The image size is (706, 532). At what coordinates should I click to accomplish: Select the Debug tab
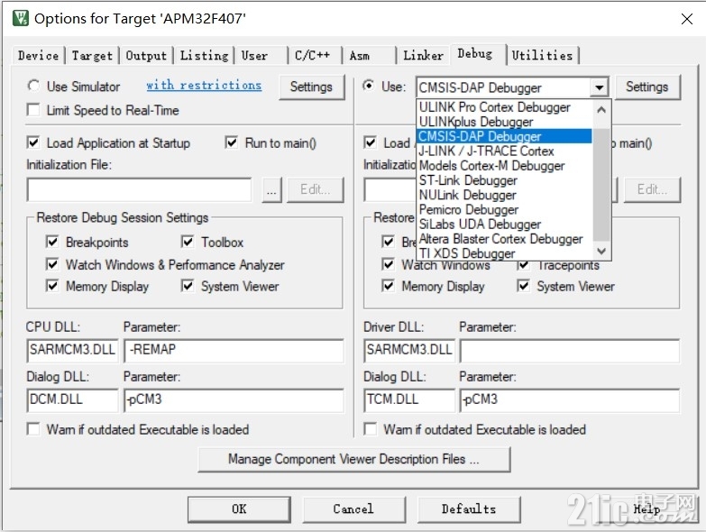point(475,54)
